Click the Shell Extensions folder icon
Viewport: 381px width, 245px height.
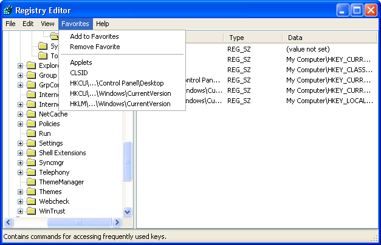(31, 153)
